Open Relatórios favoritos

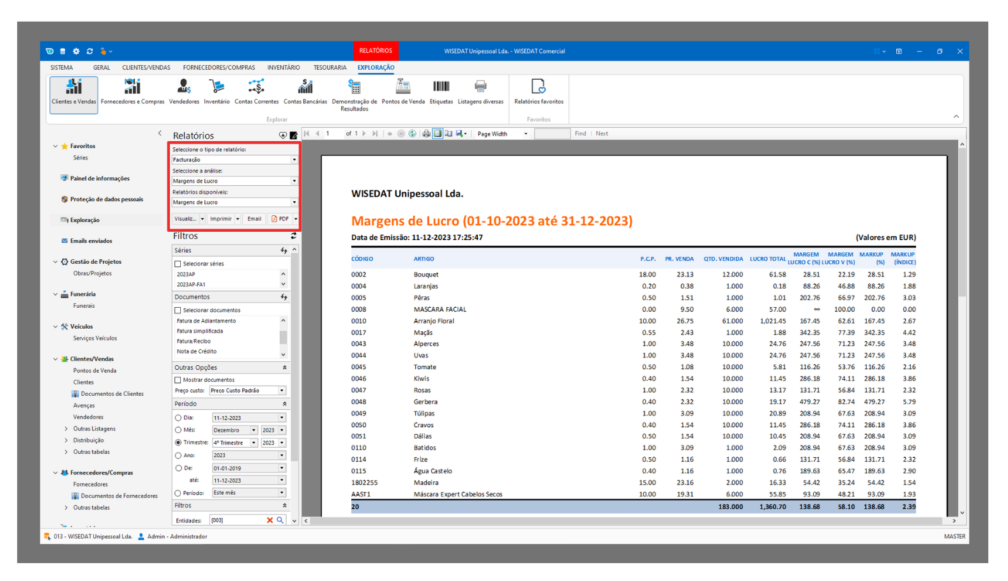pos(538,91)
